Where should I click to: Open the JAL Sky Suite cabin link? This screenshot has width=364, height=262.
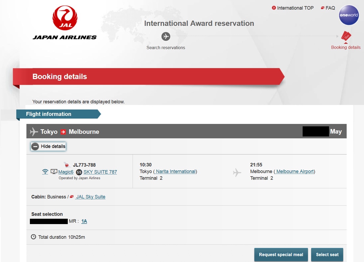click(90, 197)
